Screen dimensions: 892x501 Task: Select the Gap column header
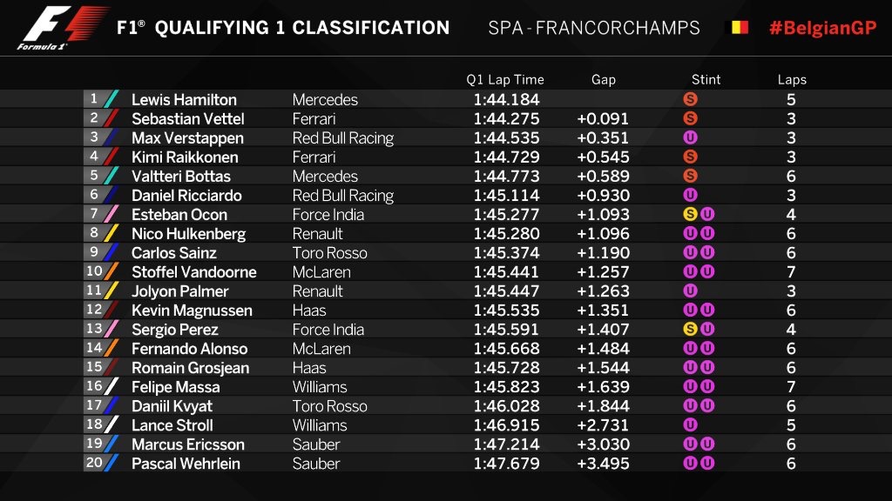(x=604, y=79)
